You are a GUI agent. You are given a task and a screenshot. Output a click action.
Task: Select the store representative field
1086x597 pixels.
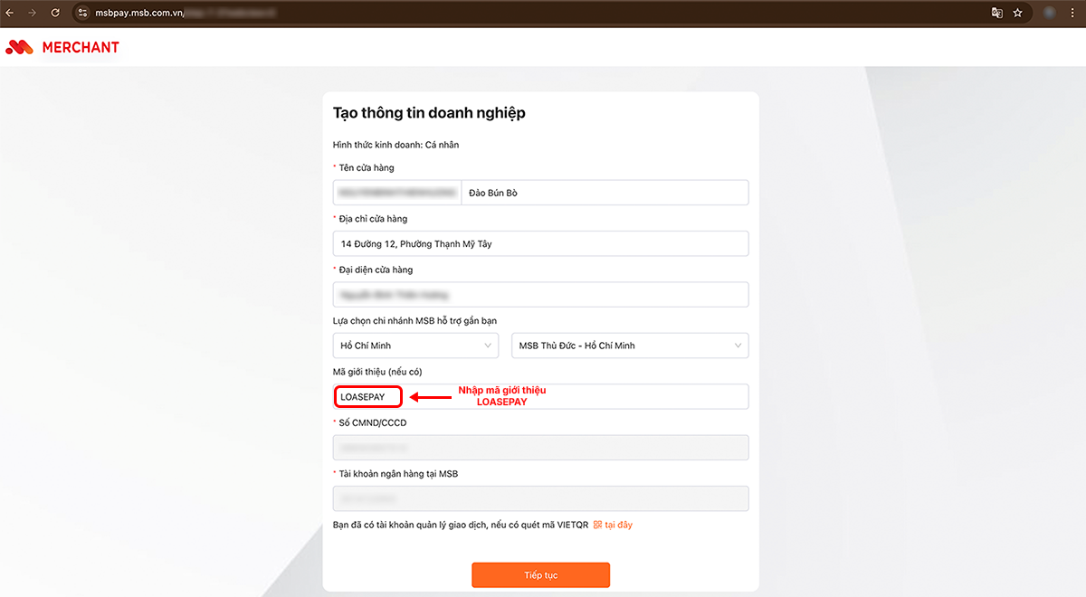pyautogui.click(x=540, y=295)
